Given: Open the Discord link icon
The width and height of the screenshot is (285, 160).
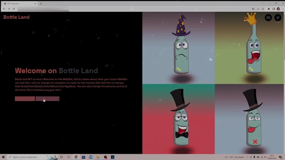Looking at the screenshot, I should [x=268, y=18].
